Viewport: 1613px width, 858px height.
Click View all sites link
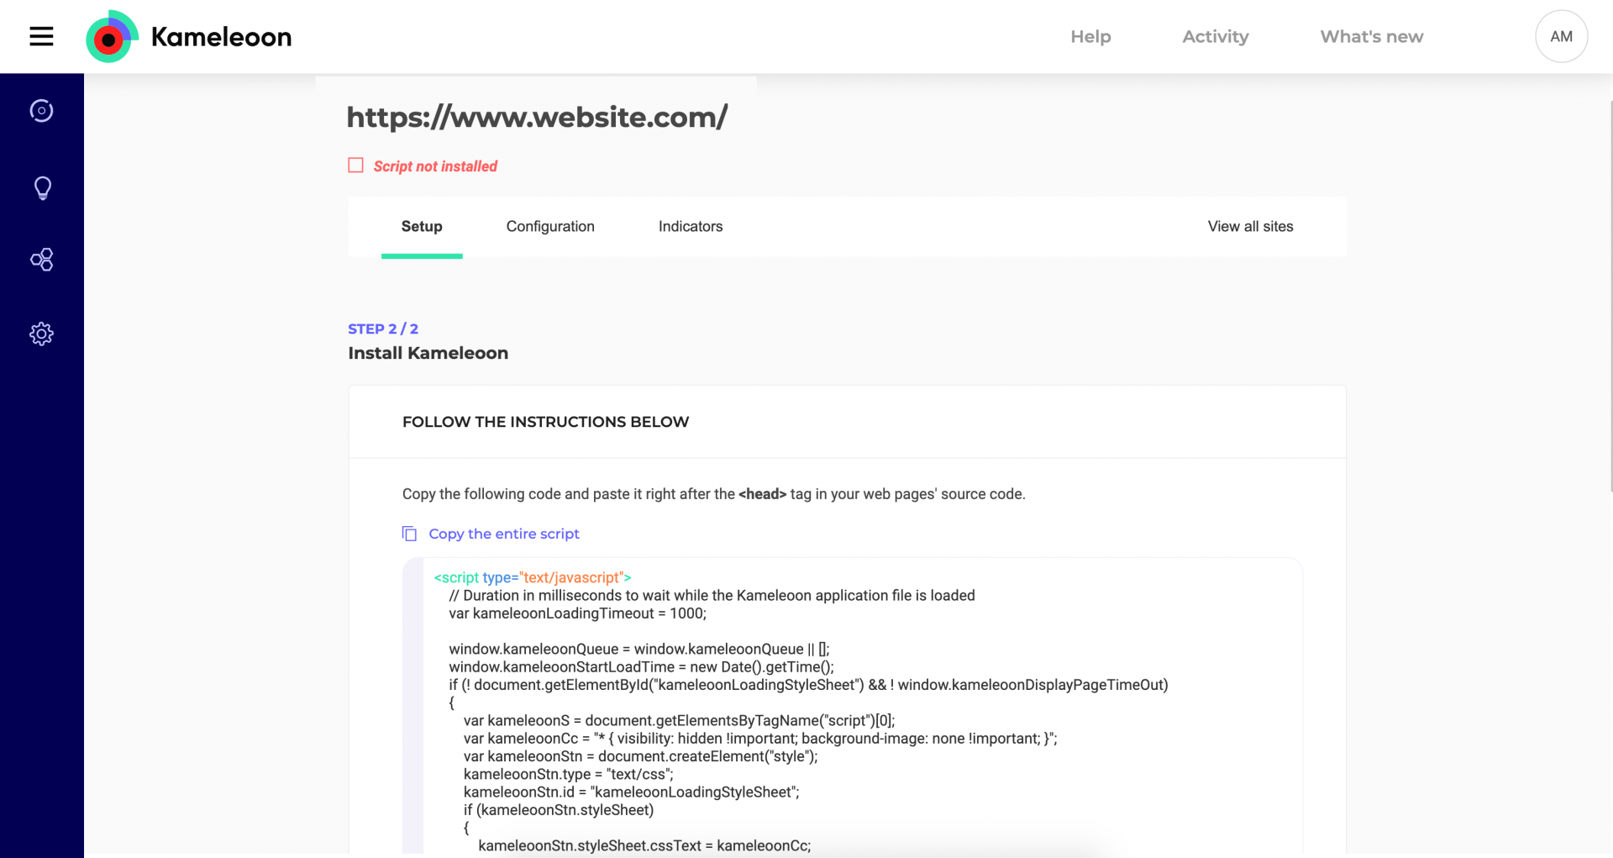1250,227
